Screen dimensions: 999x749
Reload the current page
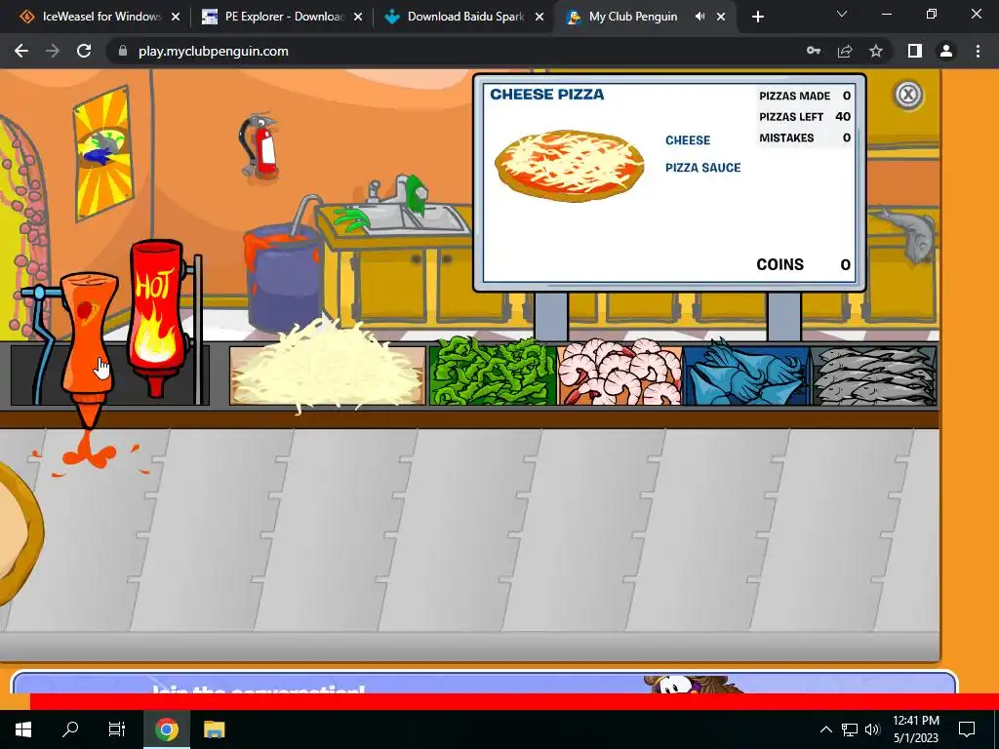point(84,51)
